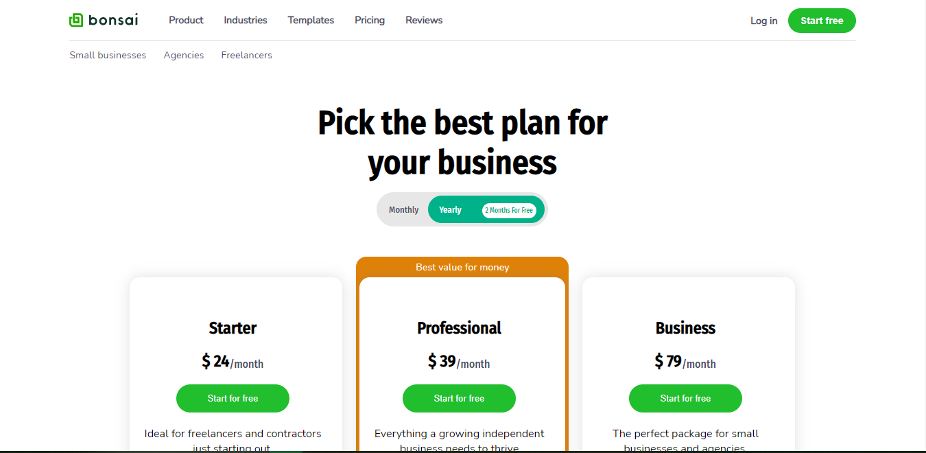Open the Reviews section
Viewport: 926px width, 453px height.
(423, 20)
